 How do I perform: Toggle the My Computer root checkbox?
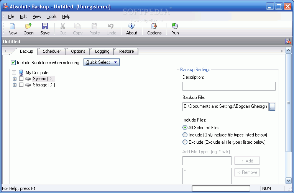[14, 72]
